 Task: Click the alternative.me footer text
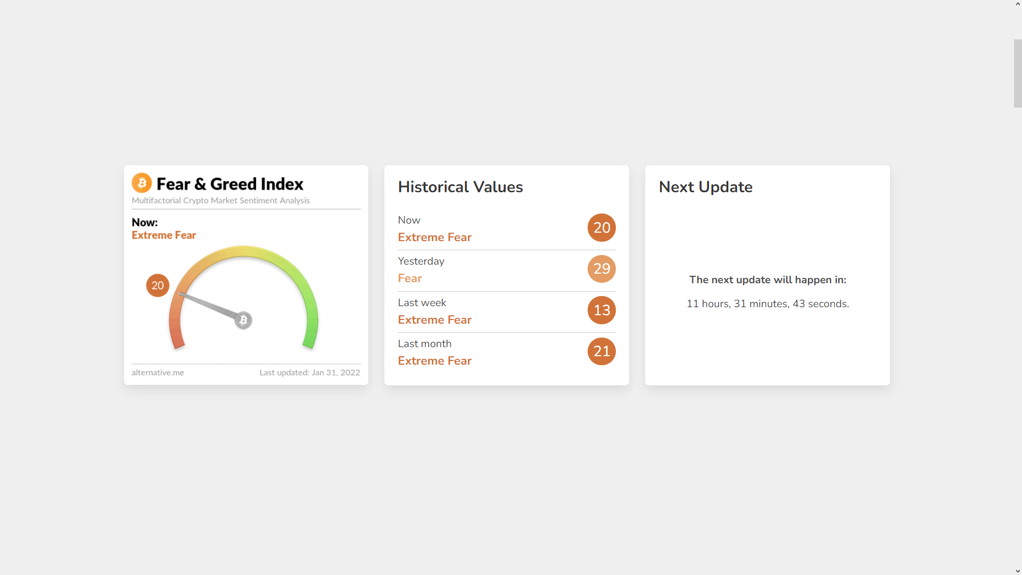click(158, 373)
